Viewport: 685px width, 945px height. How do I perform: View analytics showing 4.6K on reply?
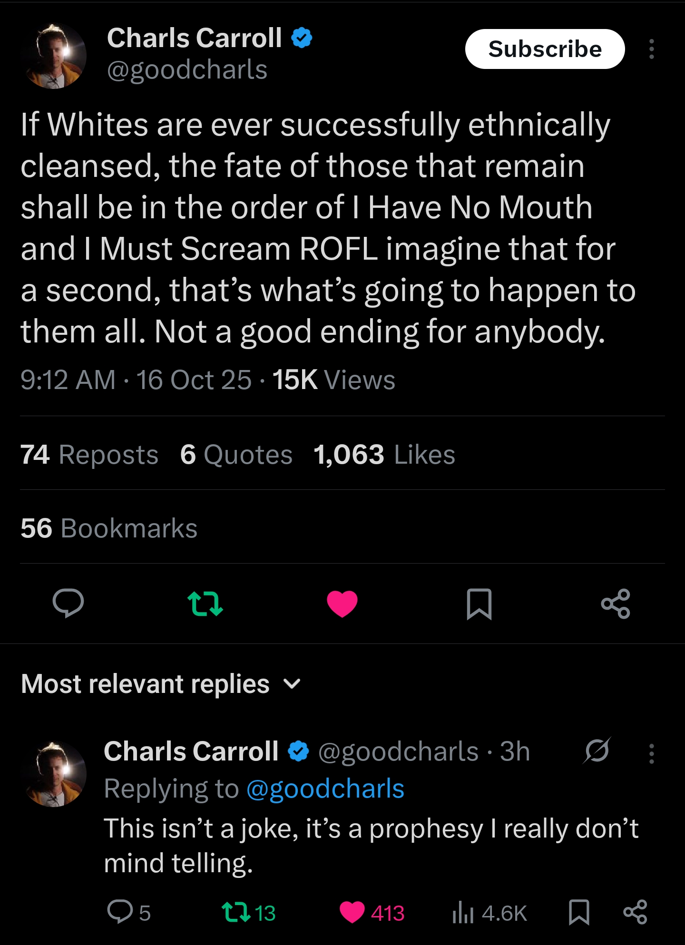(490, 913)
